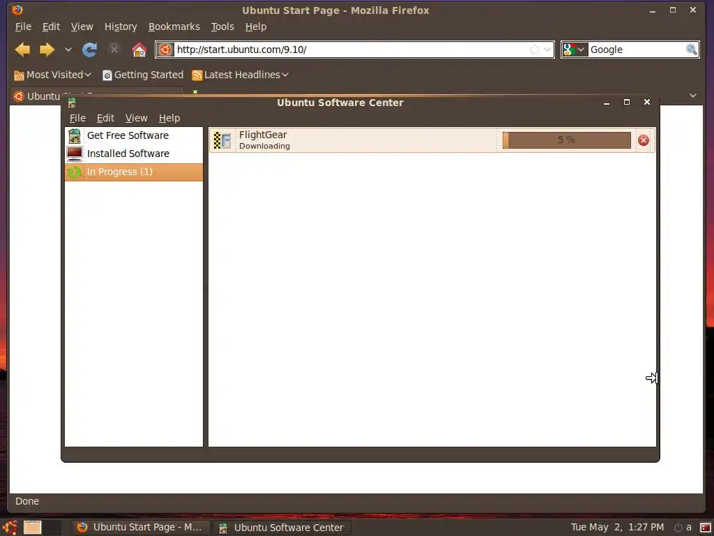
Task: Open the Most Visited bookmarks folder
Action: point(53,75)
